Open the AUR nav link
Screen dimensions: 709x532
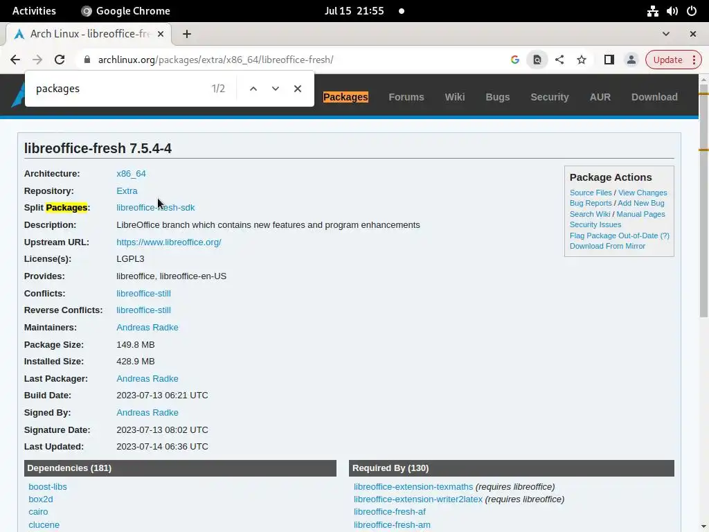point(600,97)
